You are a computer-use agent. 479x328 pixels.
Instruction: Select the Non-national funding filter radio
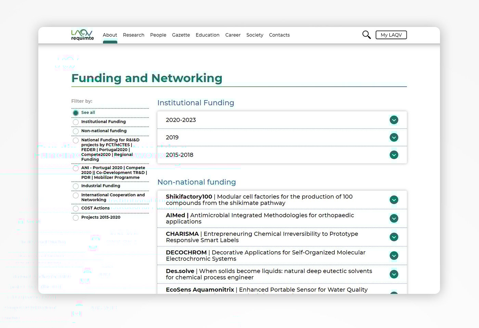pyautogui.click(x=76, y=131)
